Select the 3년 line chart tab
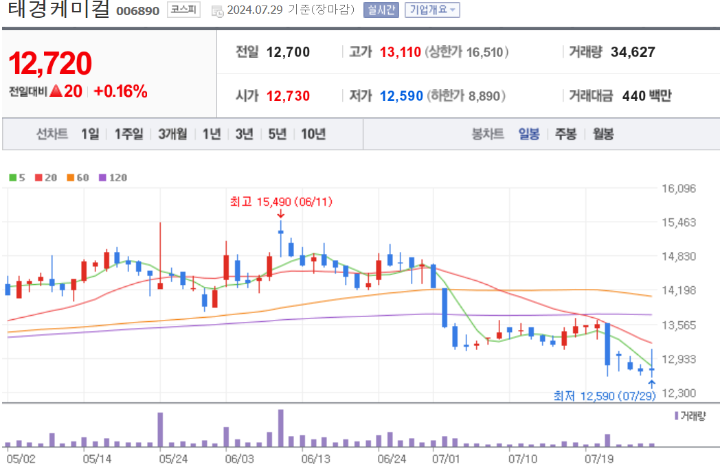The width and height of the screenshot is (720, 464). coord(245,134)
